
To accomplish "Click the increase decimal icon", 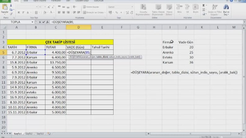I will pos(127,12).
